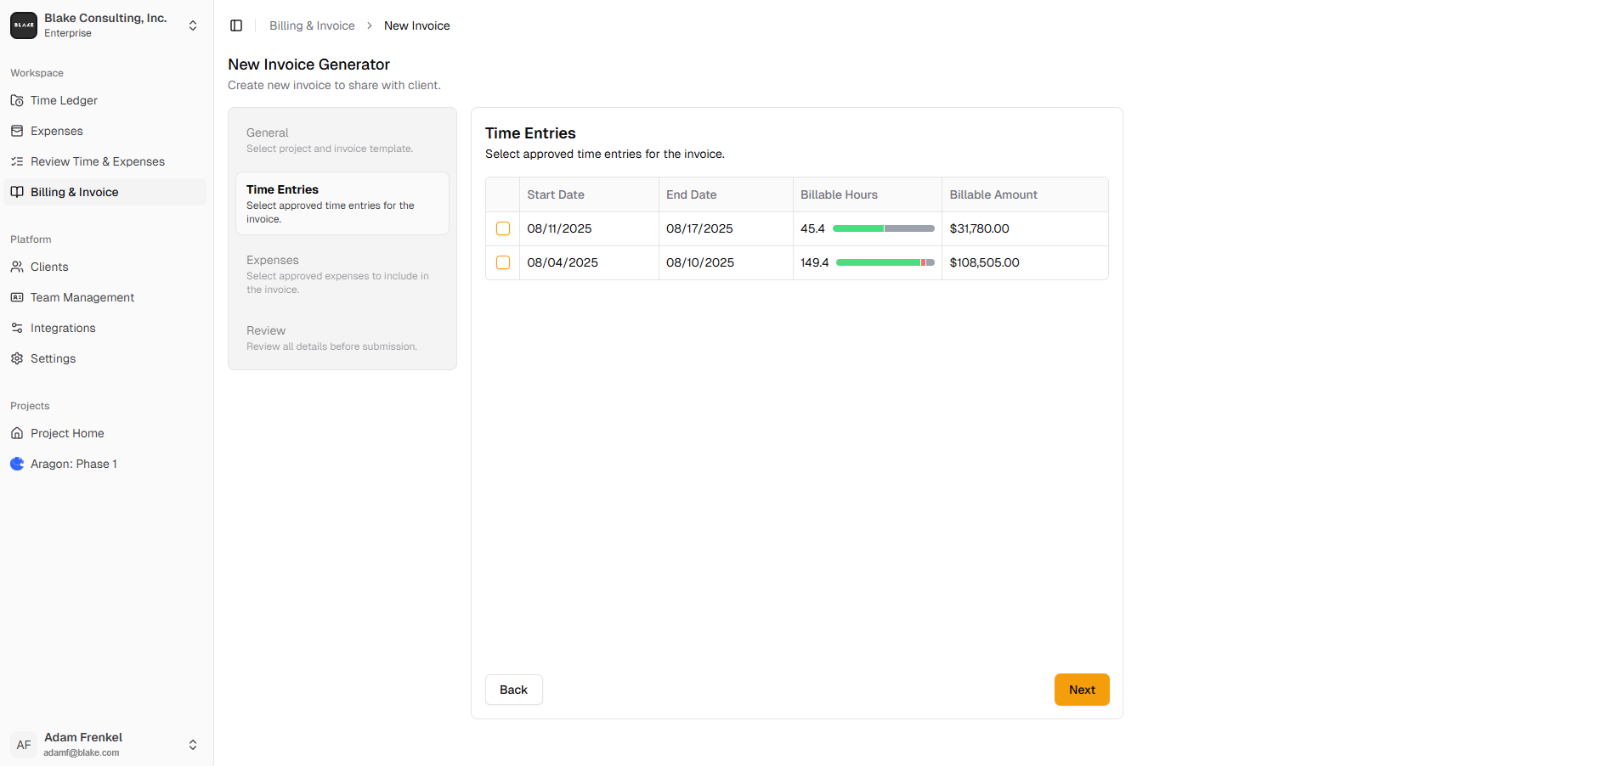Open Aragon: Phase 1 project

point(105,464)
